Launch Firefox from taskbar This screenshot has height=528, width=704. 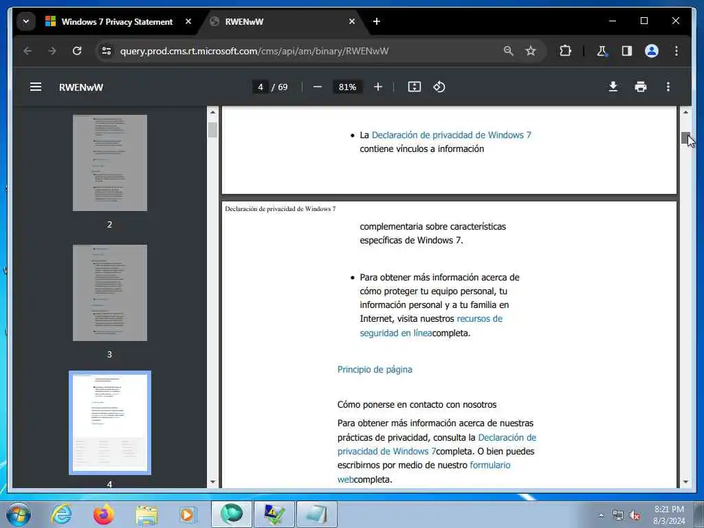(104, 514)
